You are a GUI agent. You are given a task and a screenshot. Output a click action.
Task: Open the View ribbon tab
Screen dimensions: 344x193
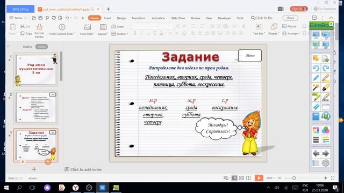209,18
